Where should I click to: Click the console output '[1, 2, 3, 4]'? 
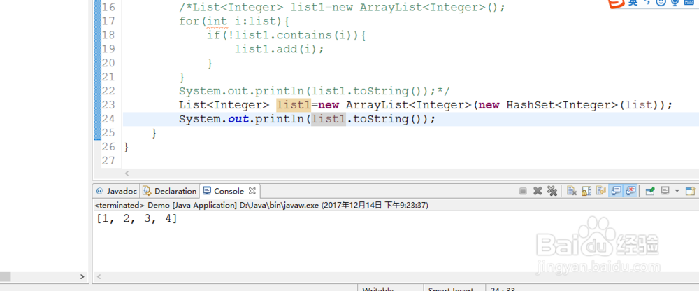136,219
